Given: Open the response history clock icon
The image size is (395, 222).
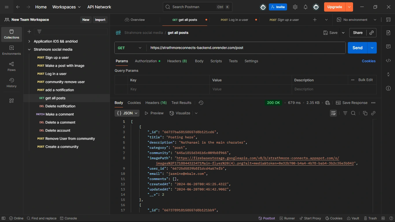Looking at the screenshot, I should [201, 103].
